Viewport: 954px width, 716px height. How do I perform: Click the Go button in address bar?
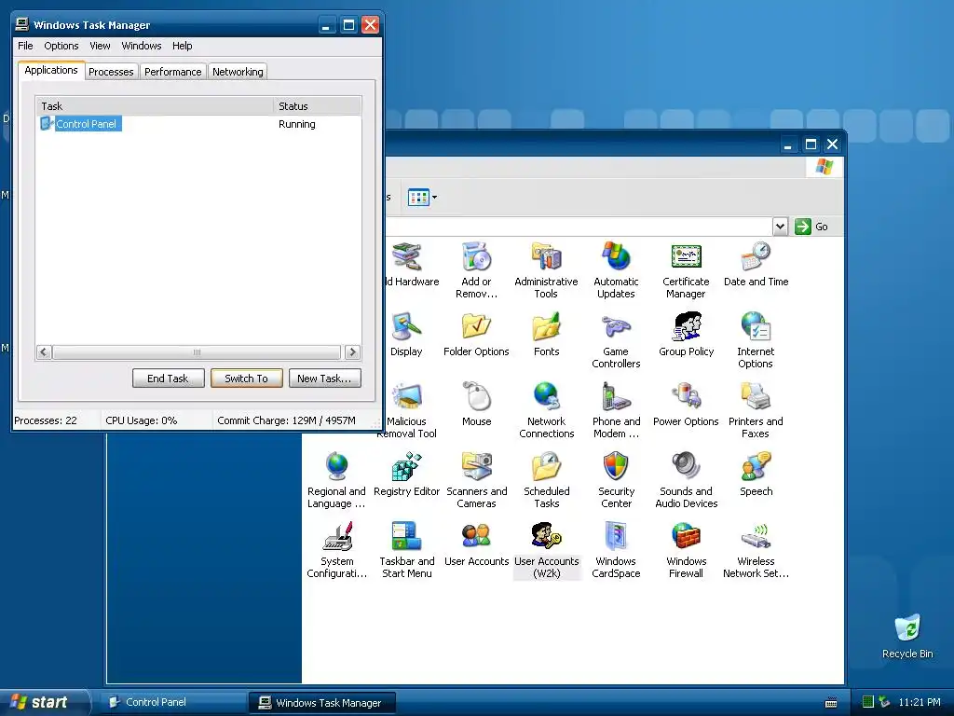tap(811, 227)
